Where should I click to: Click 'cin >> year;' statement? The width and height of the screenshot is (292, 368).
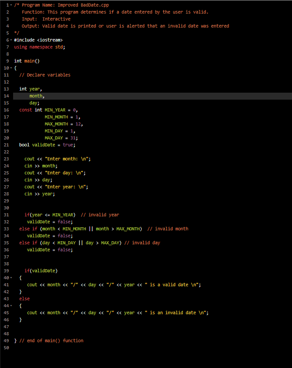[x=40, y=194]
